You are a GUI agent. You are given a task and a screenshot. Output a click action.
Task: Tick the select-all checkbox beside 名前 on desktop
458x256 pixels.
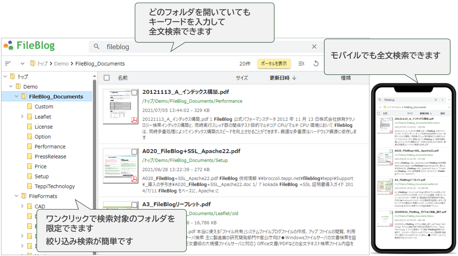[x=107, y=78]
